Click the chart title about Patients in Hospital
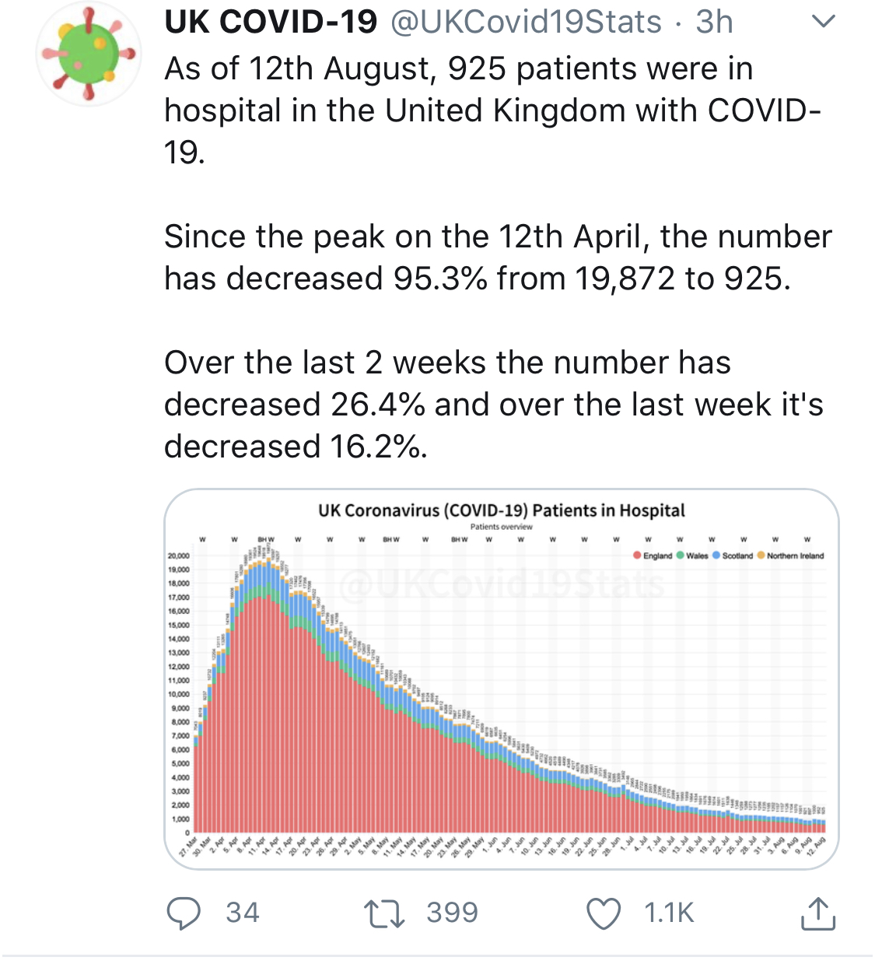 (x=502, y=510)
